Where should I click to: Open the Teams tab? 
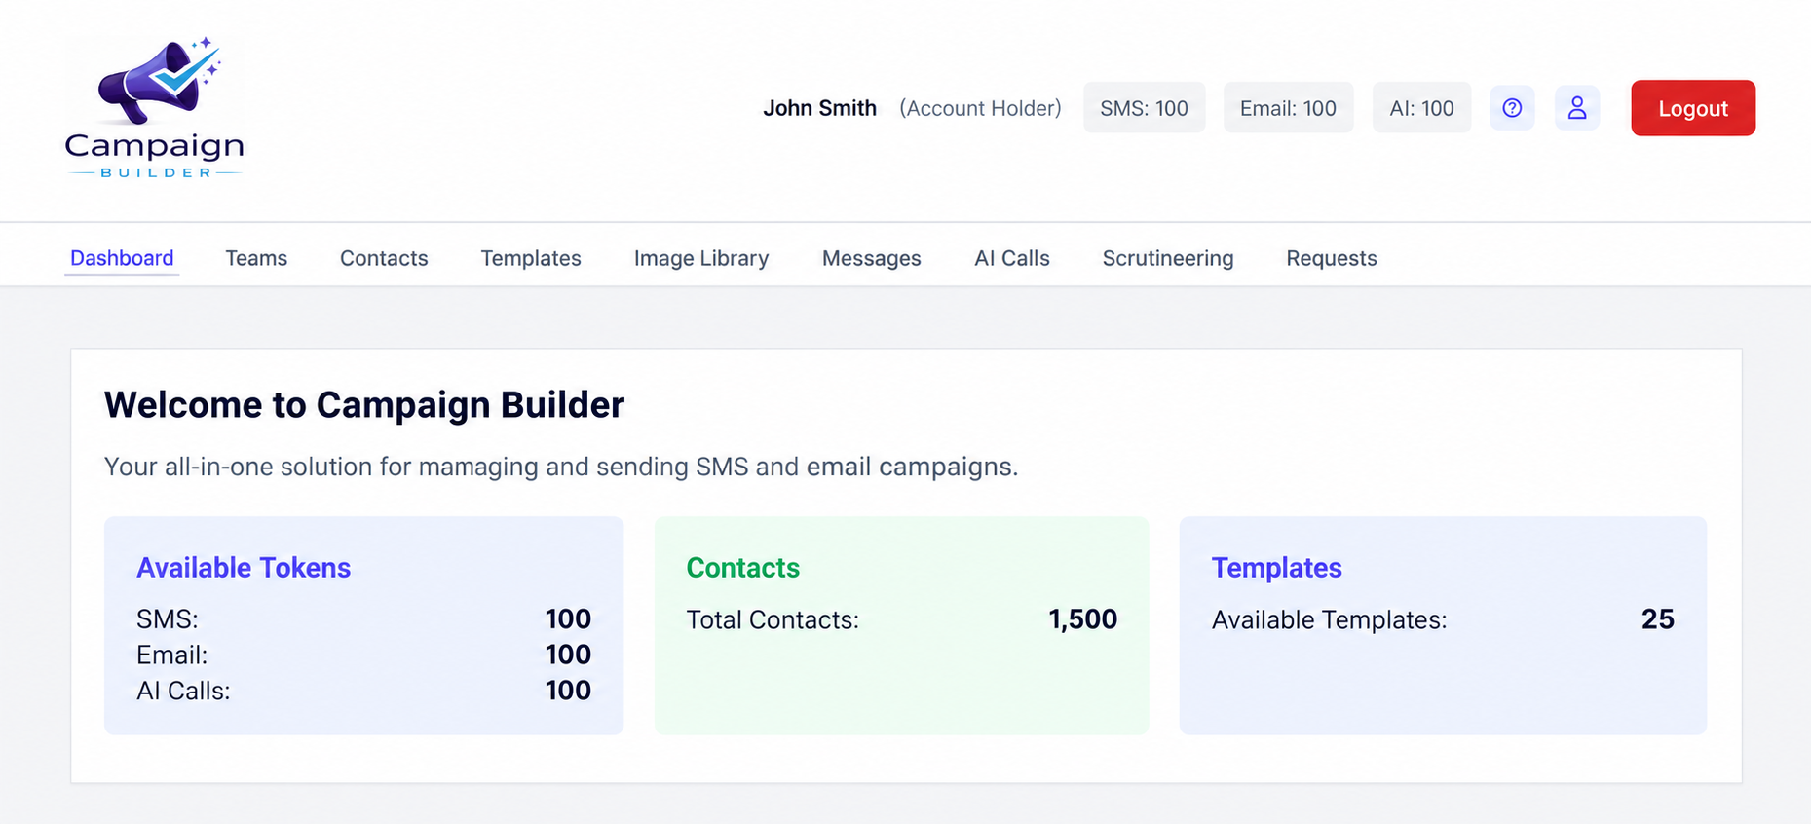pyautogui.click(x=256, y=258)
